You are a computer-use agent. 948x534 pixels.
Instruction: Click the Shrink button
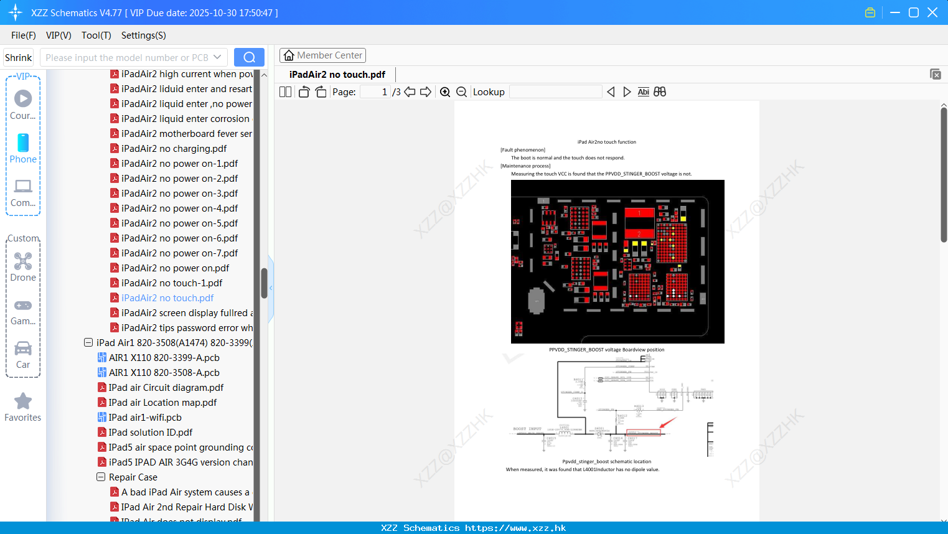click(19, 57)
